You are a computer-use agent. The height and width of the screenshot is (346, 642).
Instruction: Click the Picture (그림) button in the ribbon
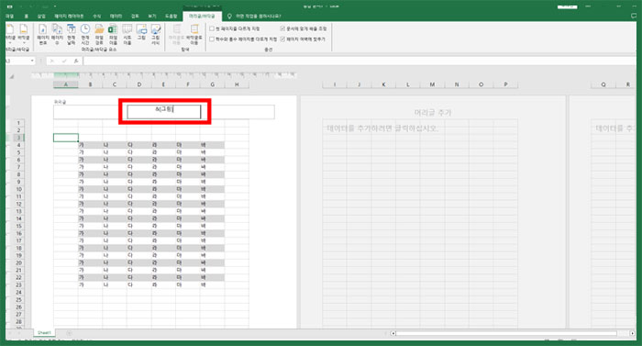click(141, 33)
